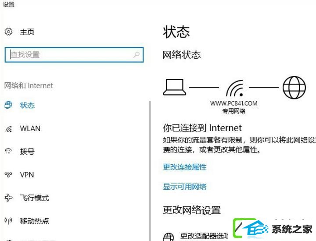316x241 pixels.
Task: Click the 更改连接属性 link
Action: tap(185, 167)
